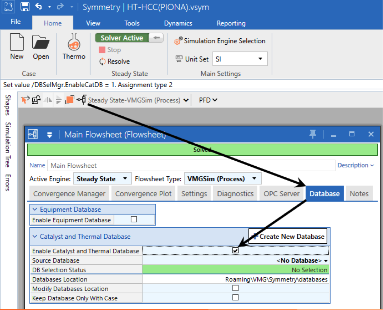Viewport: 383px width, 310px height.
Task: Click the DB Selection Status No Selection cell
Action: (236, 270)
